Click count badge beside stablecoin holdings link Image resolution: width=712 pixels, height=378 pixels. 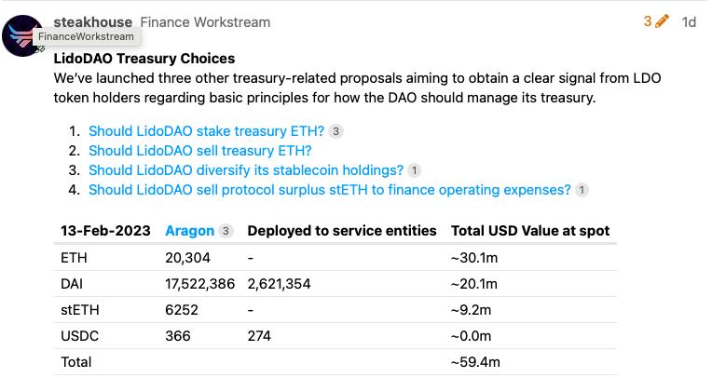(414, 170)
